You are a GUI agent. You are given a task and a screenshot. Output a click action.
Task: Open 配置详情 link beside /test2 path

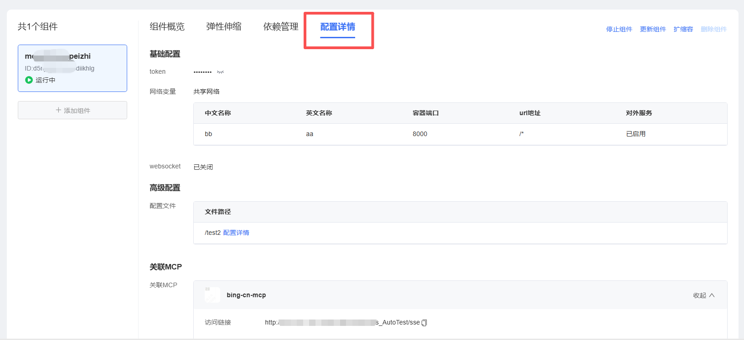point(236,233)
